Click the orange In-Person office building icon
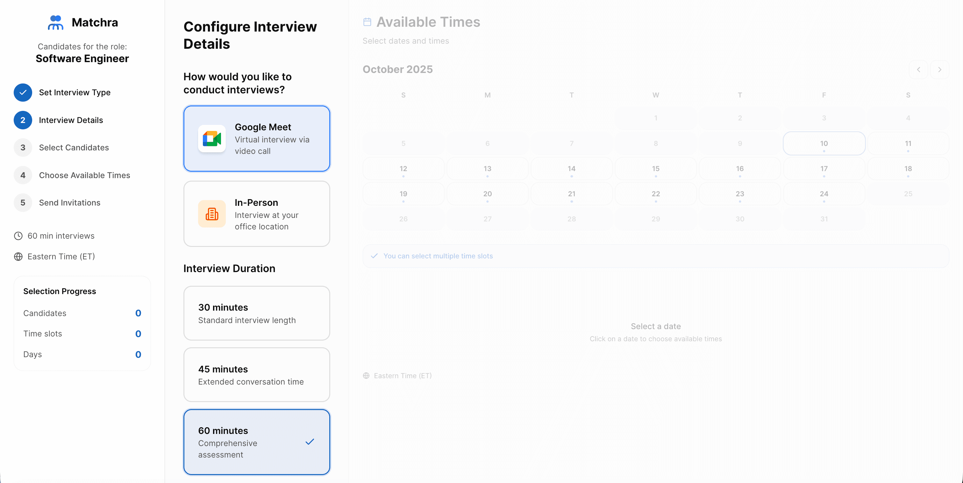963x483 pixels. click(x=211, y=214)
